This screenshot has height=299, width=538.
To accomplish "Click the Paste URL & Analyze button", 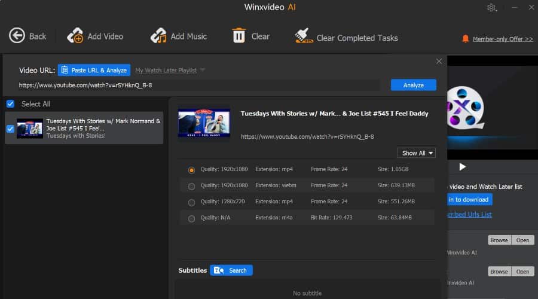I will tap(94, 70).
